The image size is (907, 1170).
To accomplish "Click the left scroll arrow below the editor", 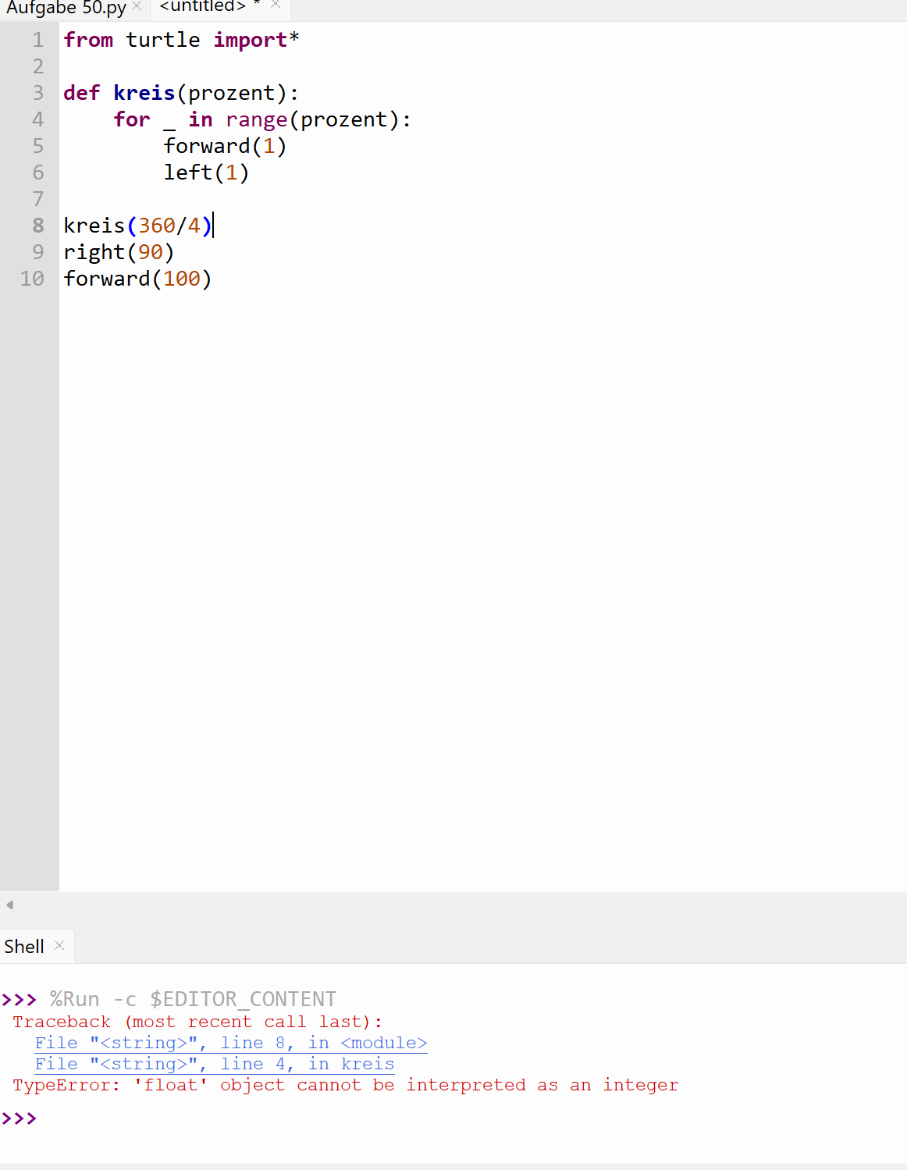I will (9, 905).
